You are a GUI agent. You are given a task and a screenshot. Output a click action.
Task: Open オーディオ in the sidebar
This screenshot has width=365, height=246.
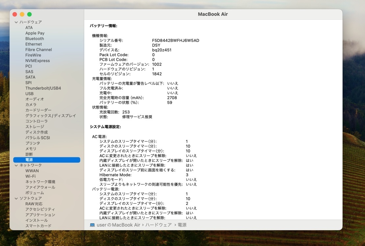[x=35, y=99]
